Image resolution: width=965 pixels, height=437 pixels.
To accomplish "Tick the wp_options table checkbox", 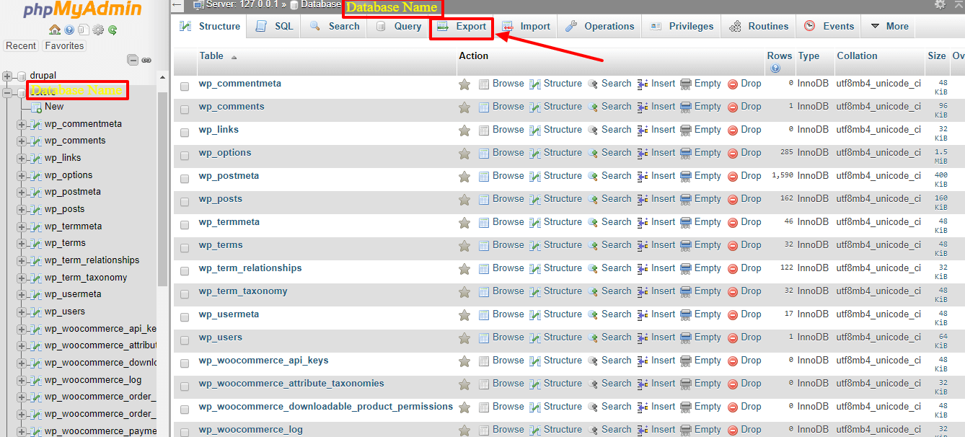I will 185,156.
